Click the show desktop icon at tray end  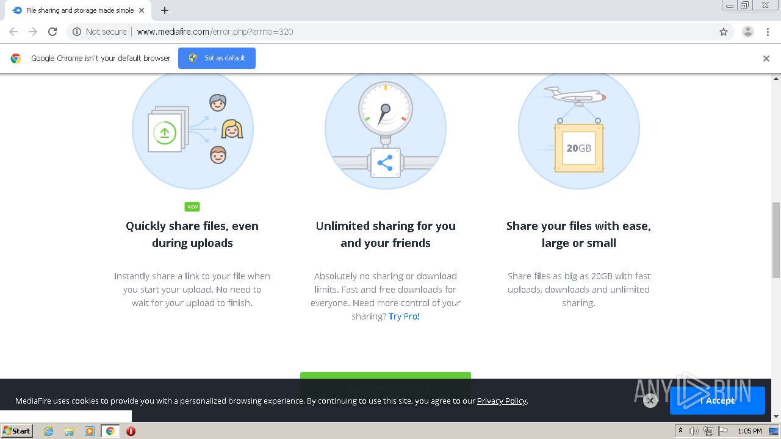click(774, 431)
